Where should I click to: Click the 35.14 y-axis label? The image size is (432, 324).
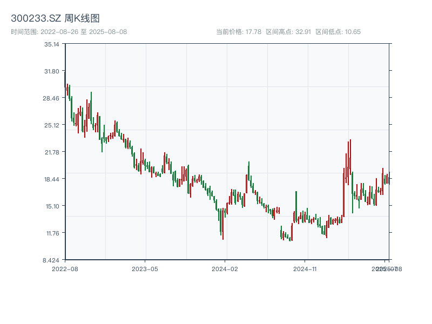click(52, 44)
